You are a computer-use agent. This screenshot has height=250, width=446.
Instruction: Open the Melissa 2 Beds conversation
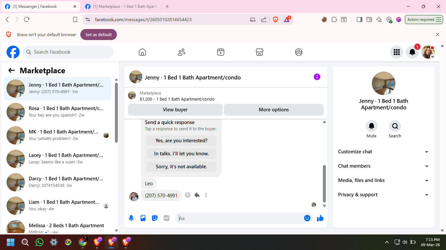57,226
